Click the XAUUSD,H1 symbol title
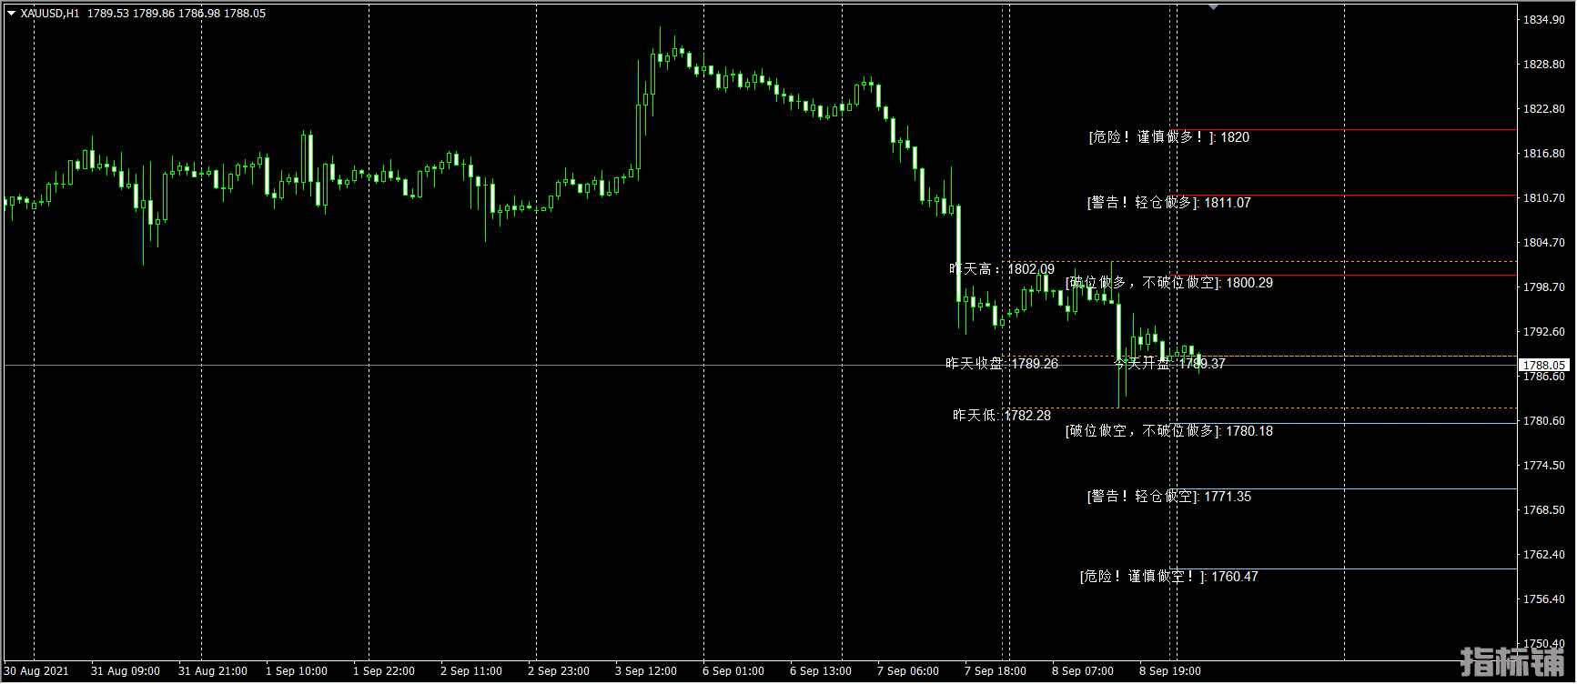1577x684 pixels. pos(50,14)
